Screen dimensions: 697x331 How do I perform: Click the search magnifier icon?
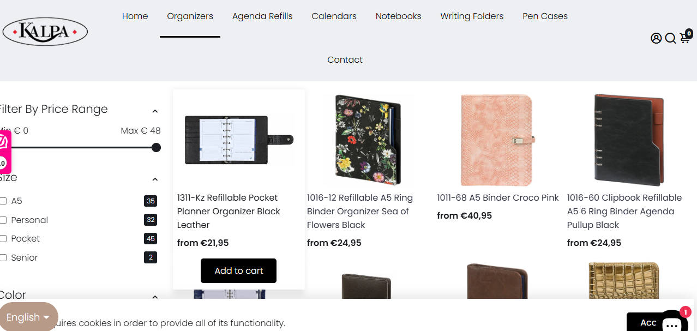(670, 38)
